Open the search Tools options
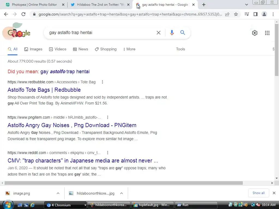Screen dimensions: 279x209 180,49
